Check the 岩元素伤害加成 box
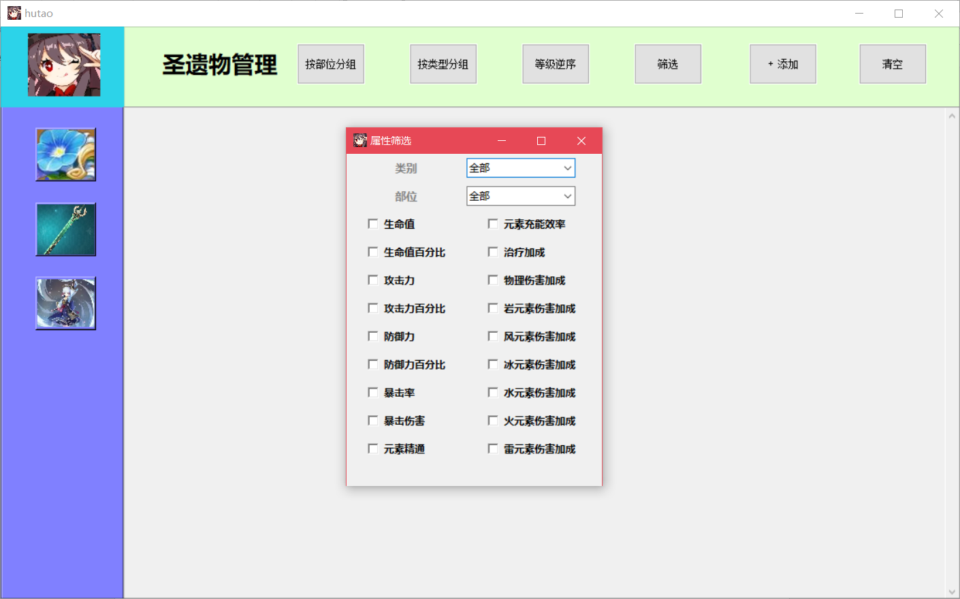 (x=493, y=308)
